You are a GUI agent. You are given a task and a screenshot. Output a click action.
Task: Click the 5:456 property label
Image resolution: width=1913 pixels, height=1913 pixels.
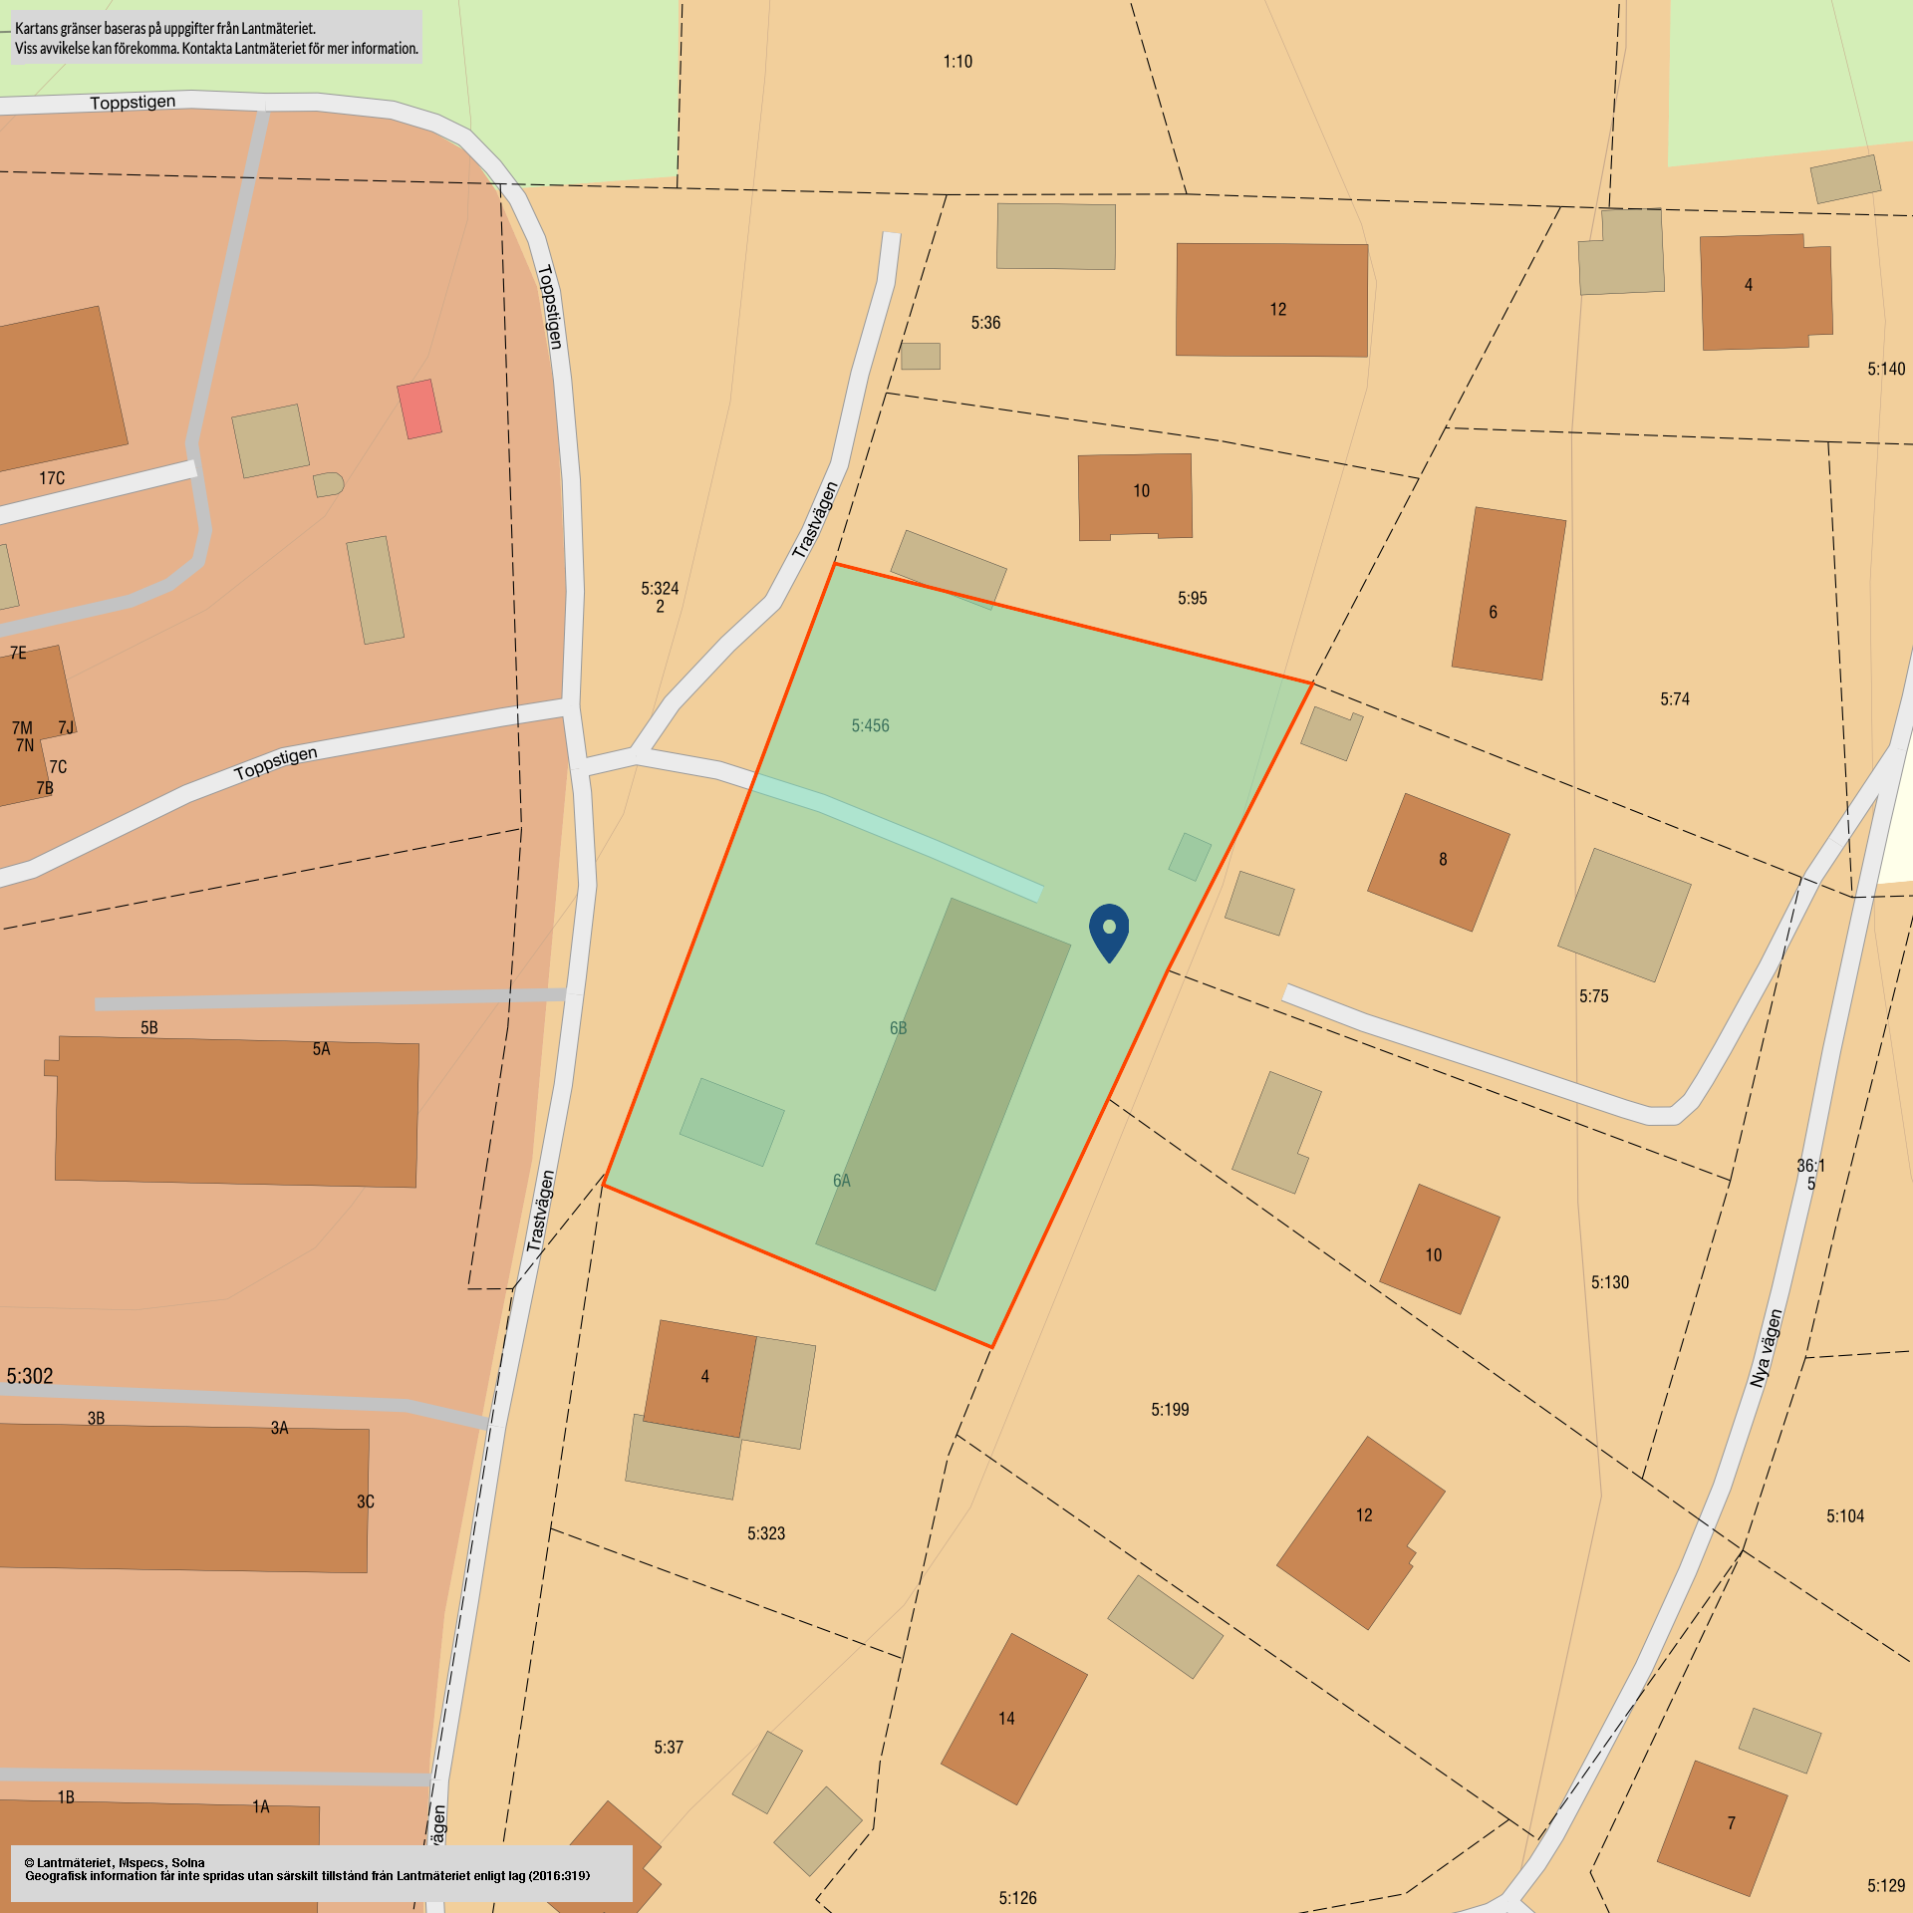point(870,726)
